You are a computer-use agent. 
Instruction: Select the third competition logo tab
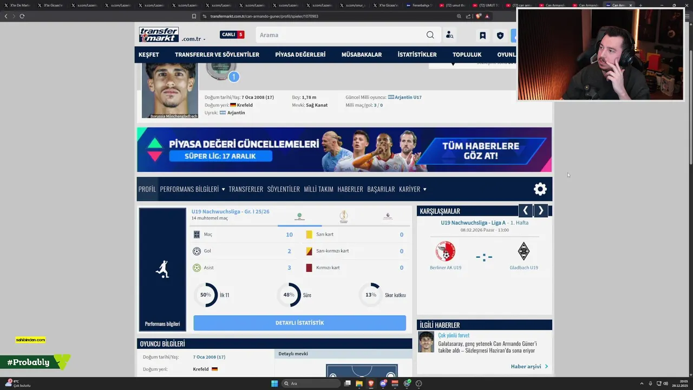click(388, 217)
